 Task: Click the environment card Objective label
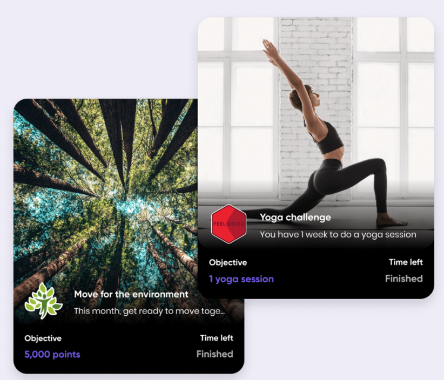coord(43,338)
